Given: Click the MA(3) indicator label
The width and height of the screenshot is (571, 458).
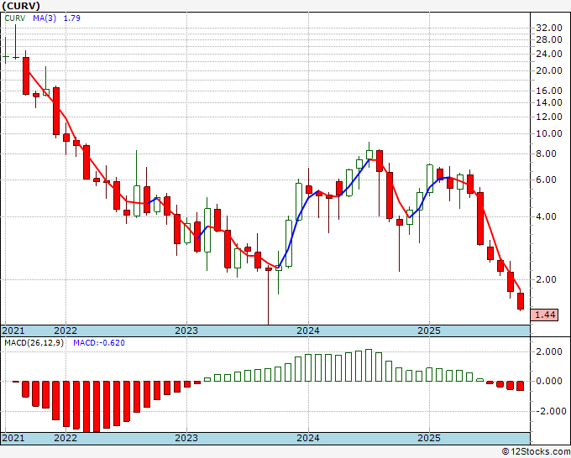Looking at the screenshot, I should click(x=45, y=18).
